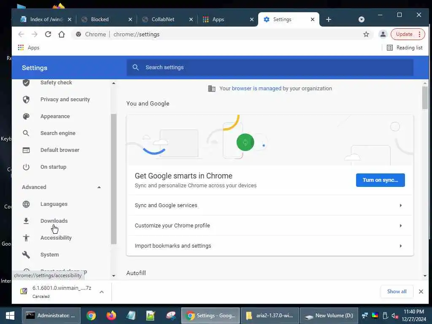The width and height of the screenshot is (432, 324).
Task: Open the browser is managed link
Action: pos(256,89)
